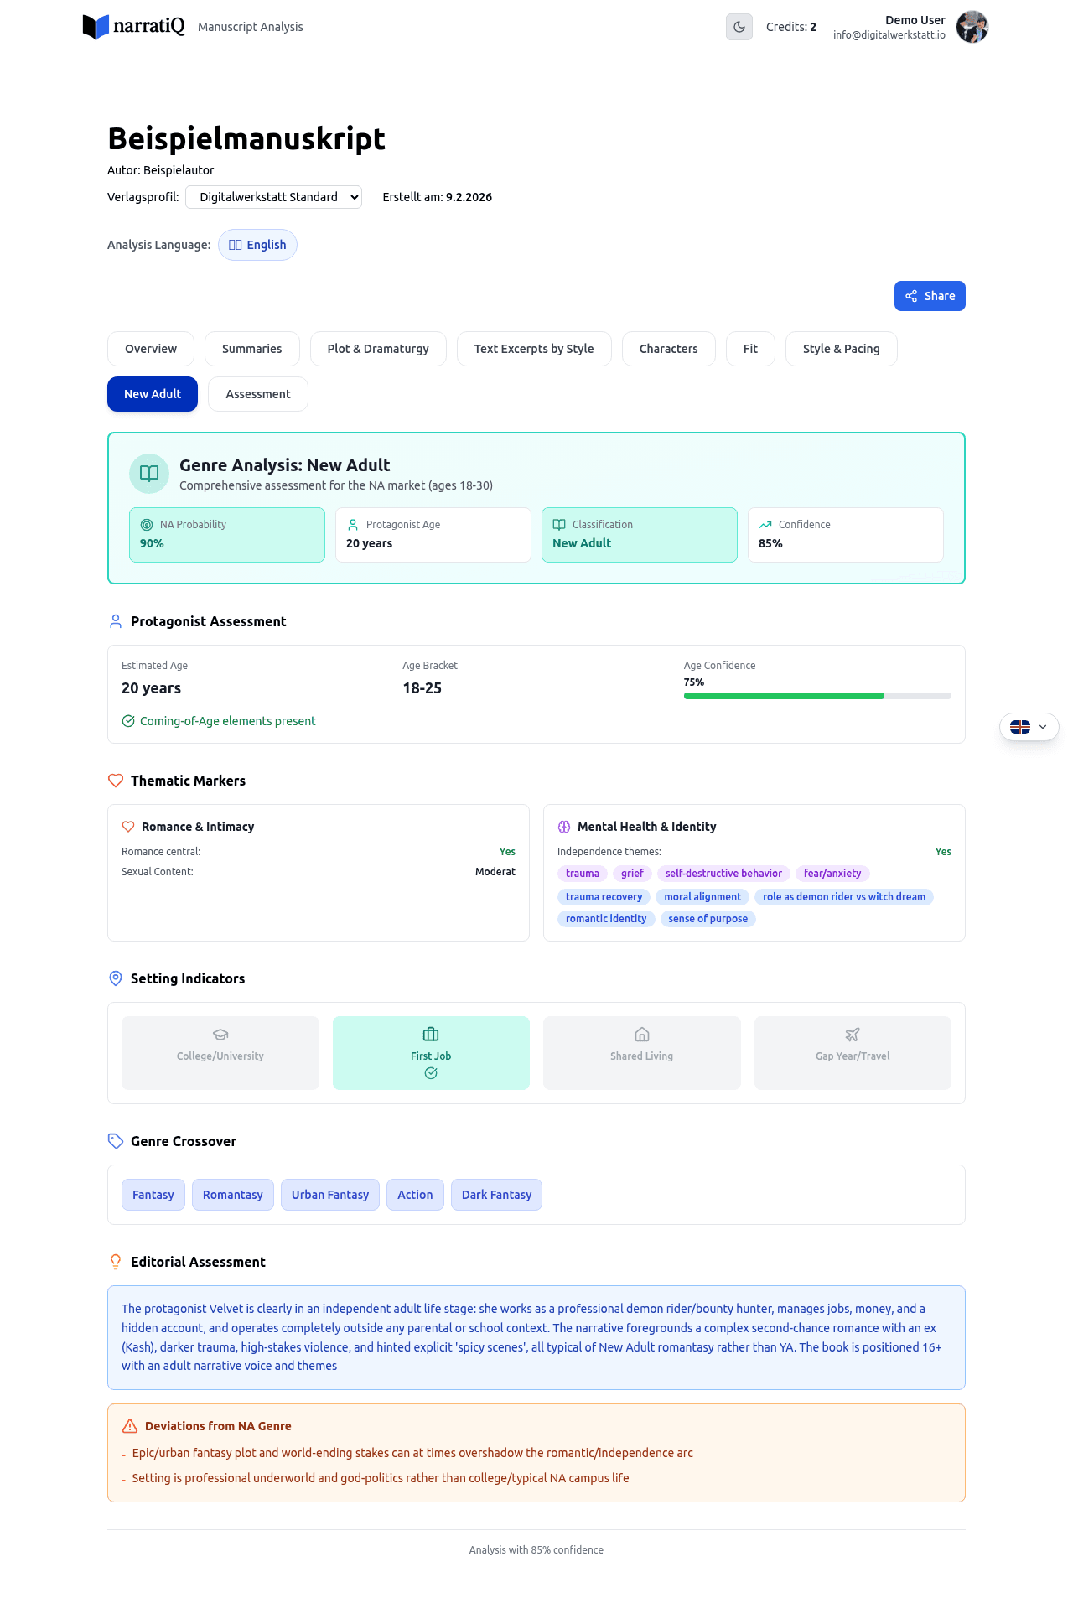Click the NA Probability target icon
1073x1624 pixels.
coord(147,525)
